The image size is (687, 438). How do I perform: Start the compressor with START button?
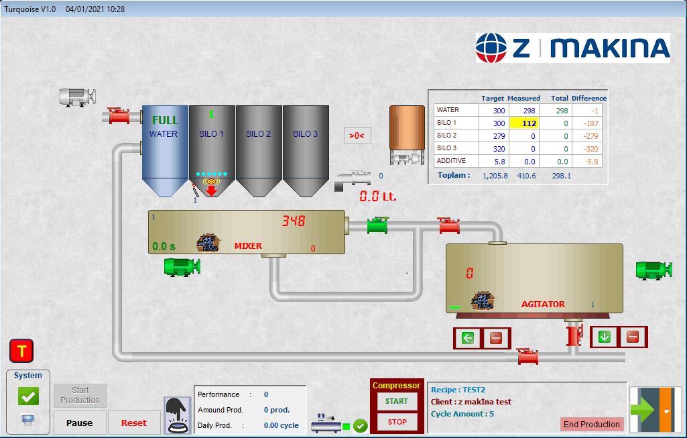pyautogui.click(x=396, y=401)
